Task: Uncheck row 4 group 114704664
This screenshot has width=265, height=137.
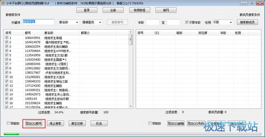Action: click(7, 51)
